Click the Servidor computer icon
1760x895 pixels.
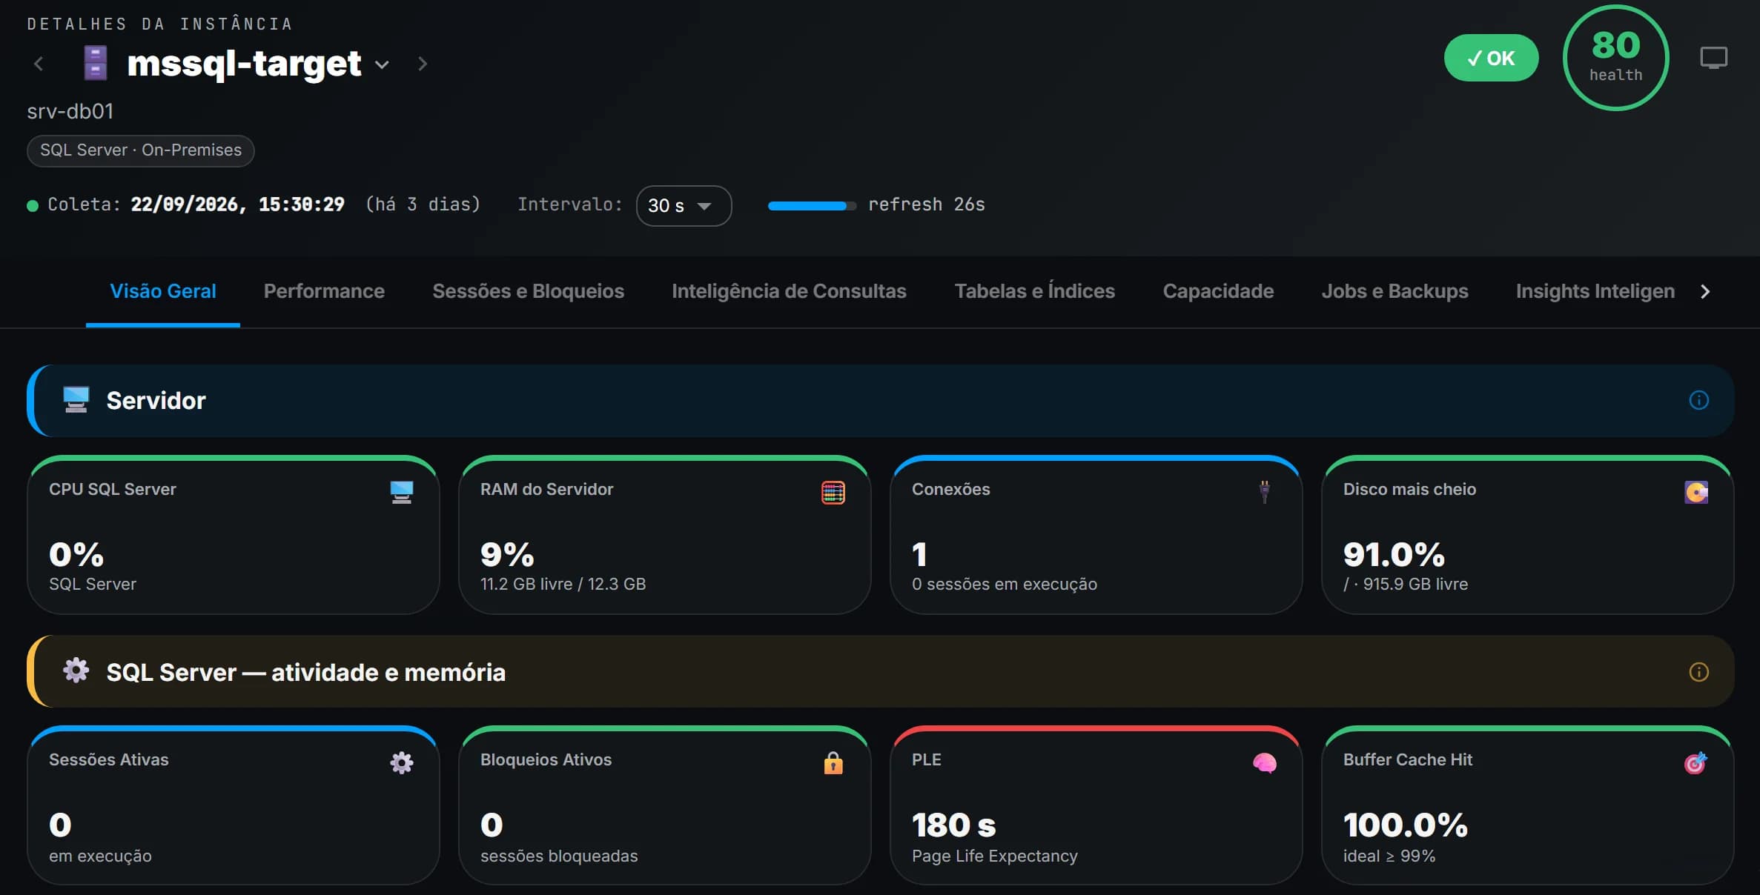[x=76, y=399]
